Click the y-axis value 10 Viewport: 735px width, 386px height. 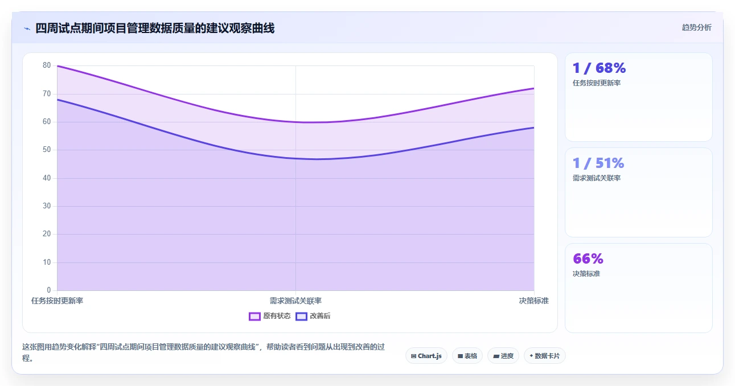point(47,262)
